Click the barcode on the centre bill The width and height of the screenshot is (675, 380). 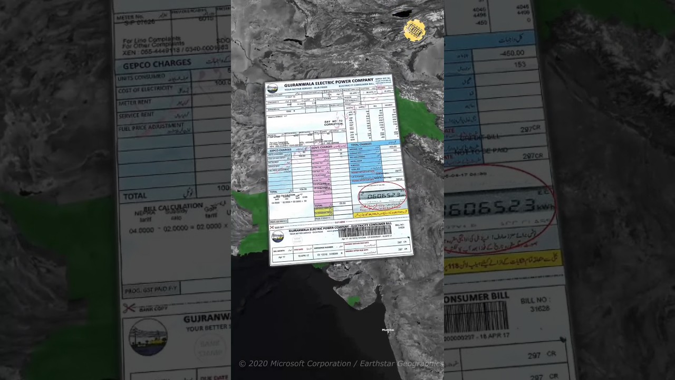coord(364,231)
